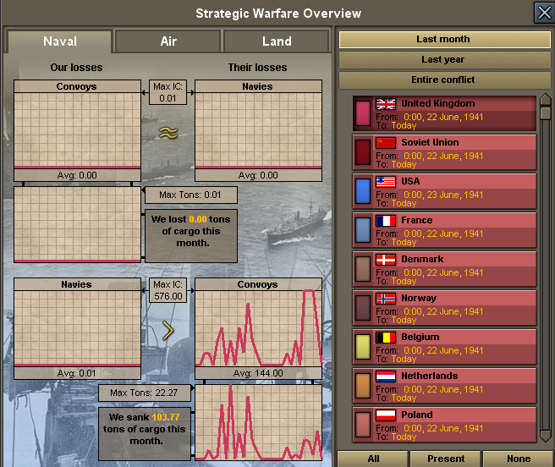
Task: Click the Norway flag icon
Action: (x=386, y=299)
